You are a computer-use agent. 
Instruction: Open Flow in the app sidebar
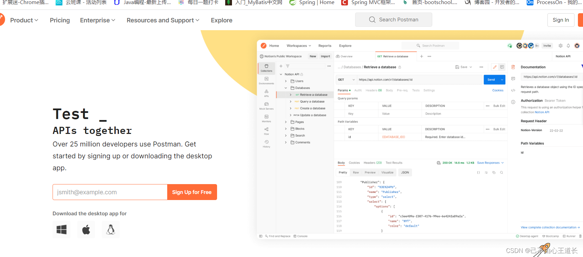[x=266, y=131]
